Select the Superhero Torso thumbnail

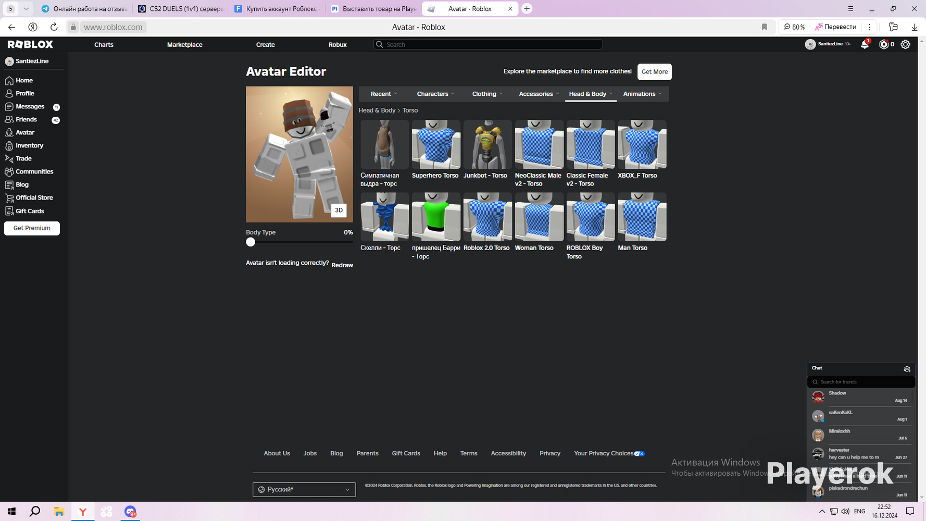(x=436, y=144)
